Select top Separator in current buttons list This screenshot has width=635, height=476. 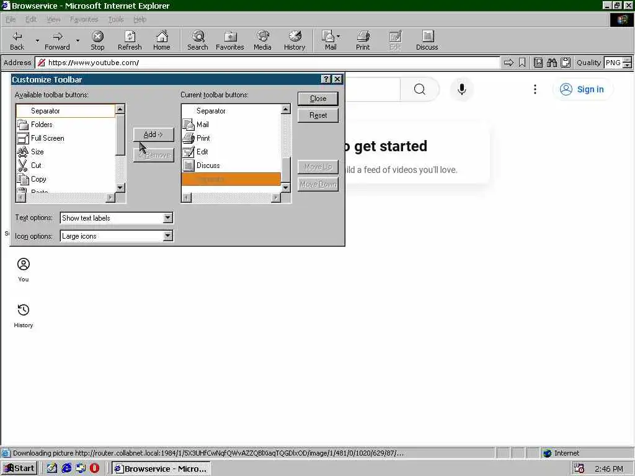(231, 110)
